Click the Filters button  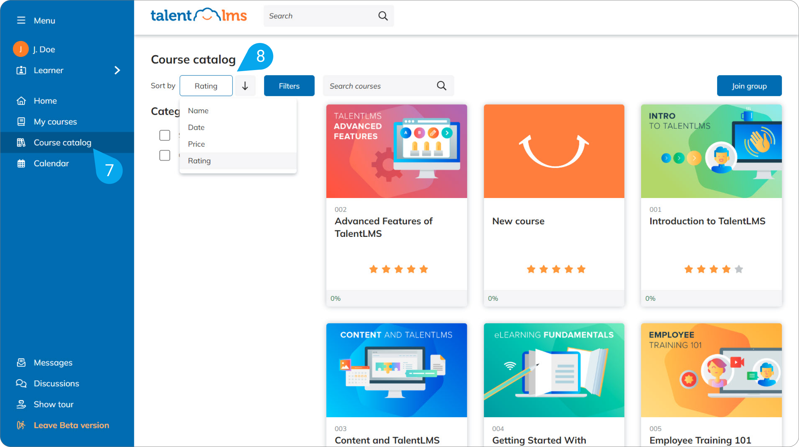289,86
